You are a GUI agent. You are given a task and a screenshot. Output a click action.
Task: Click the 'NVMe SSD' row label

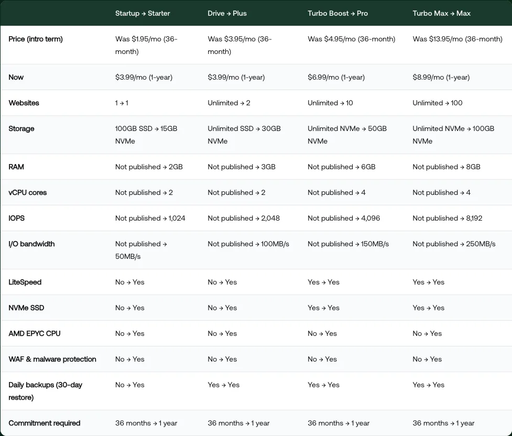[26, 308]
